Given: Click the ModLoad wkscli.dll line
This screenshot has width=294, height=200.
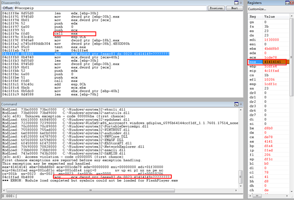Looking at the screenshot, I should pos(64,110).
